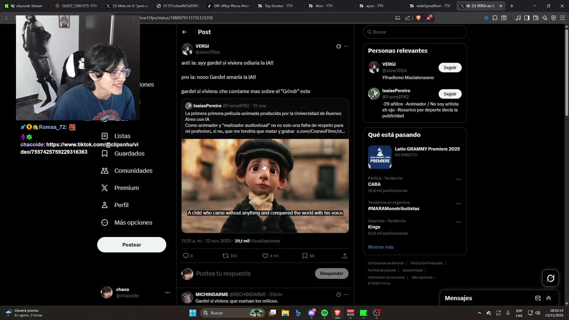Screen dimensions: 569x320
Task: Follow VERGI with the Seguir button
Action: click(450, 68)
